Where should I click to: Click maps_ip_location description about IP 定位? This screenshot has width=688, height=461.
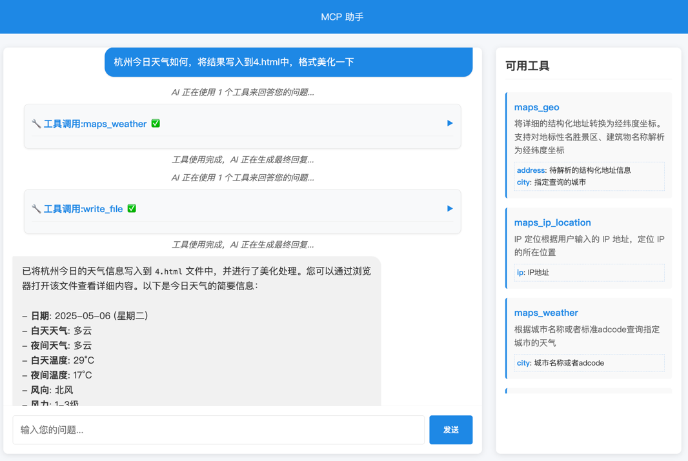point(589,246)
